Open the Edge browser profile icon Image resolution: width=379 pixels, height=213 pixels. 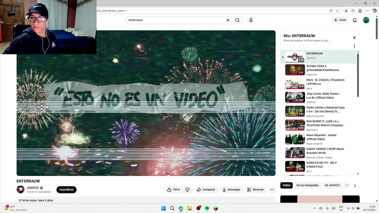pos(360,11)
